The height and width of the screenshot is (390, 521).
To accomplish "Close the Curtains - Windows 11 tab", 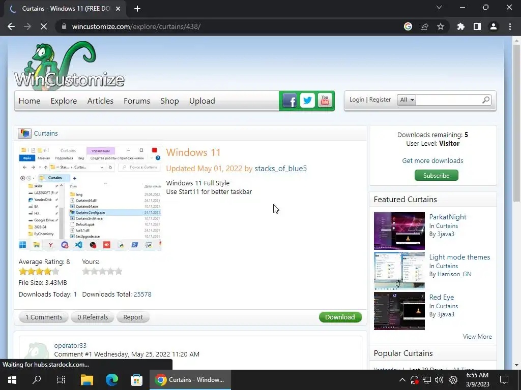I will tap(118, 9).
